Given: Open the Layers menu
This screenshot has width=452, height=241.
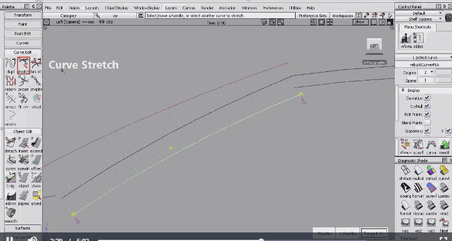Looking at the screenshot, I should (x=171, y=8).
